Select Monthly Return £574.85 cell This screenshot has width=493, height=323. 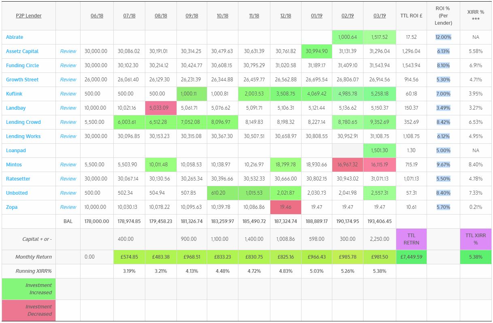pos(129,257)
